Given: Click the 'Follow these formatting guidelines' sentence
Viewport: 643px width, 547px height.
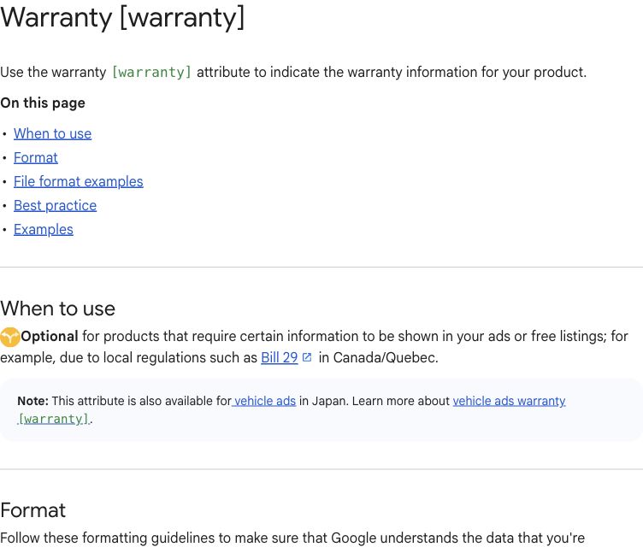Looking at the screenshot, I should (x=292, y=538).
